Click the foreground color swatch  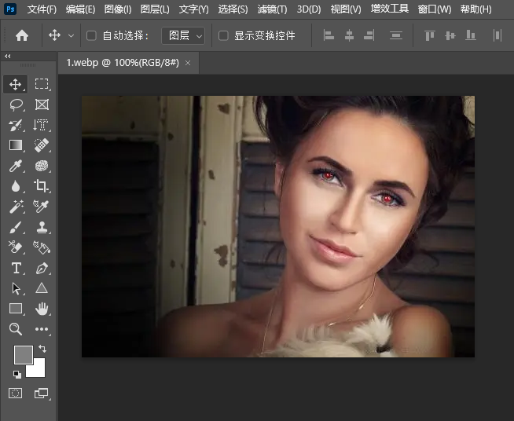tap(23, 354)
